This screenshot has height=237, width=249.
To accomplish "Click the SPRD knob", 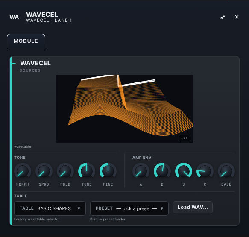I will [x=44, y=171].
